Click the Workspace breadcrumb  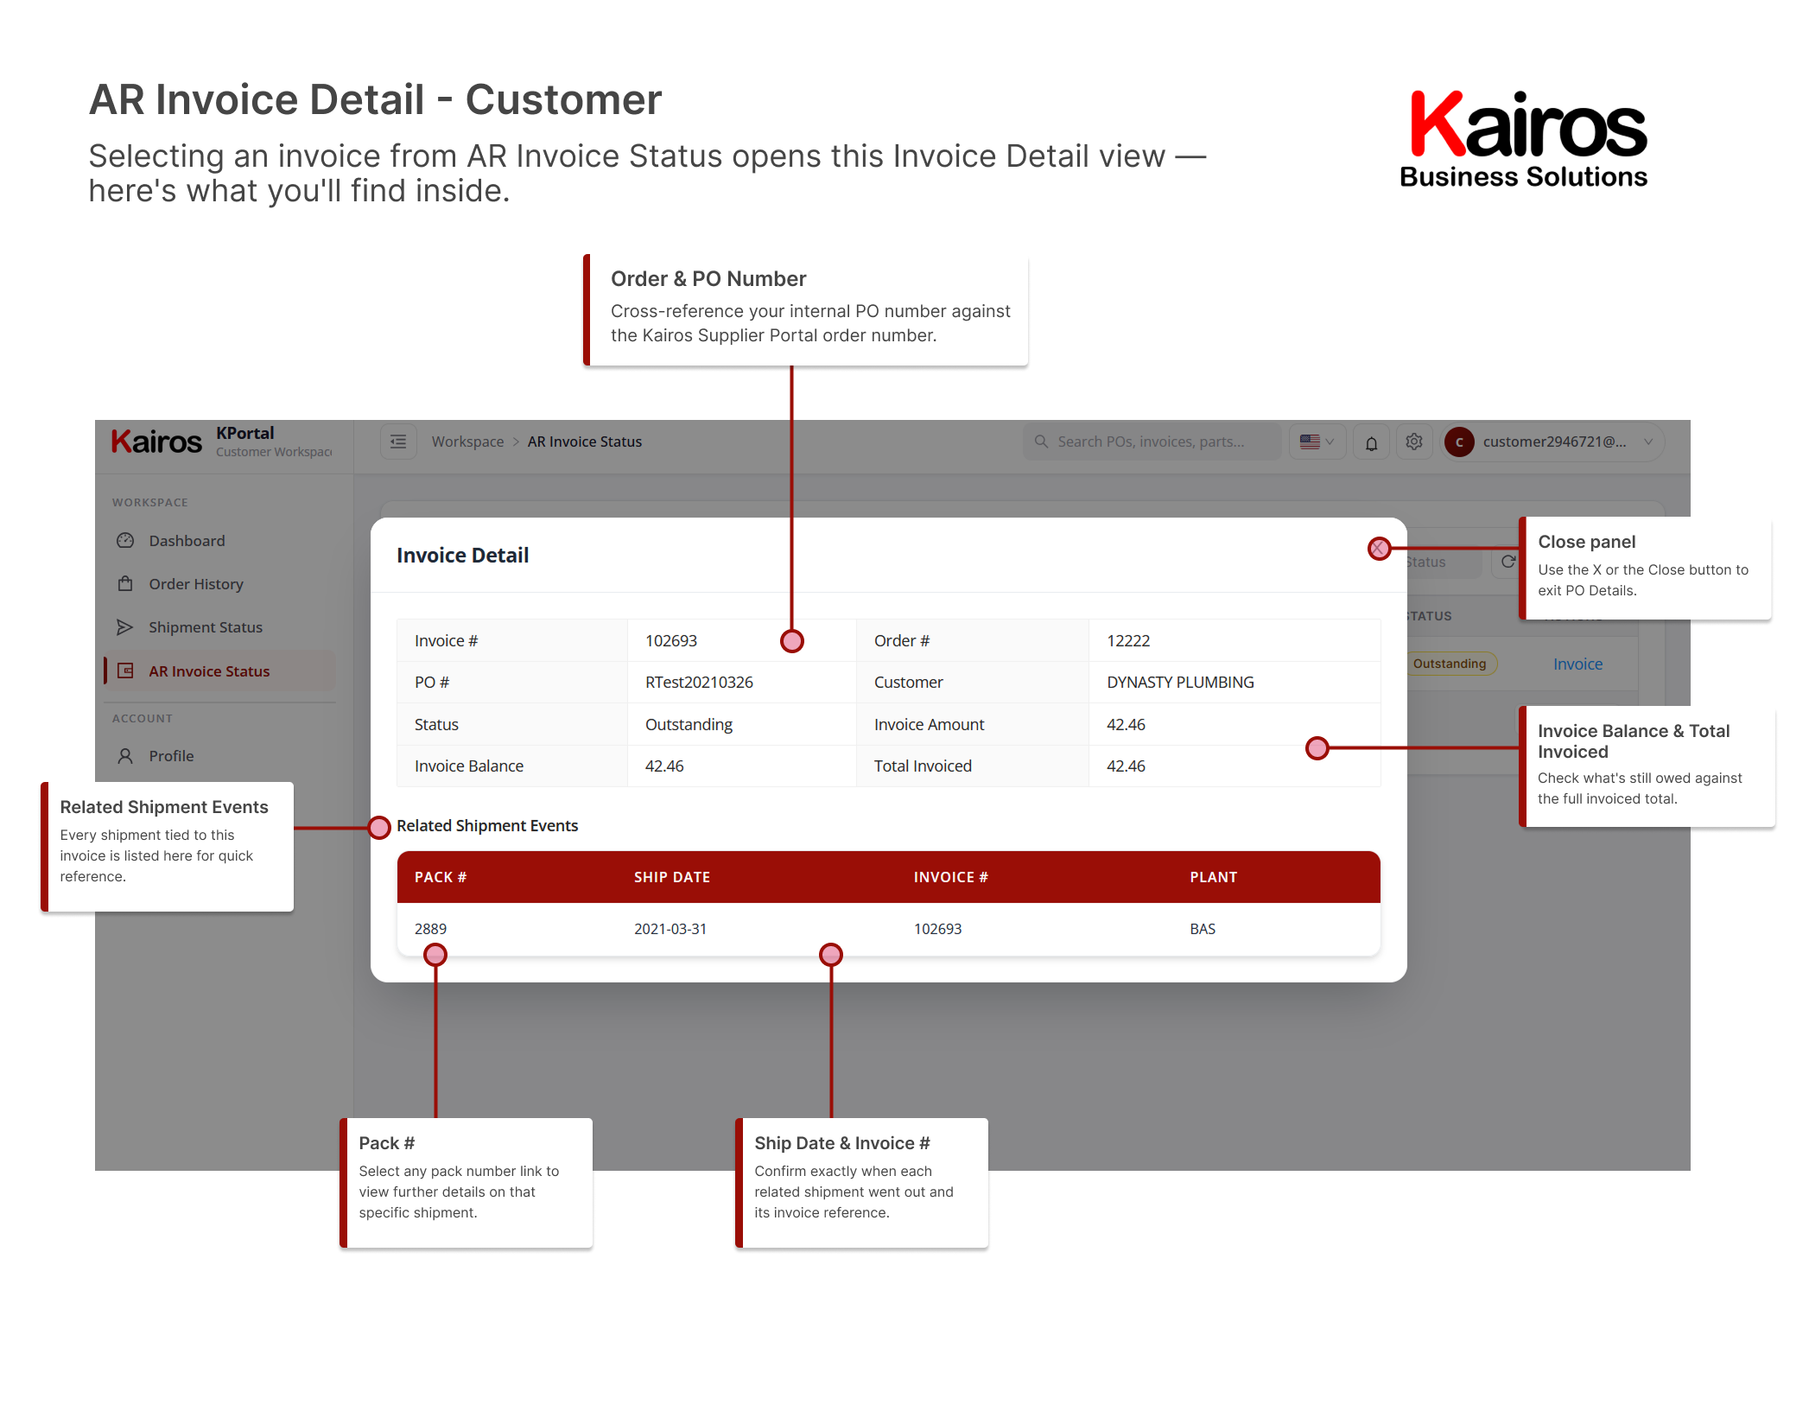pyautogui.click(x=467, y=442)
